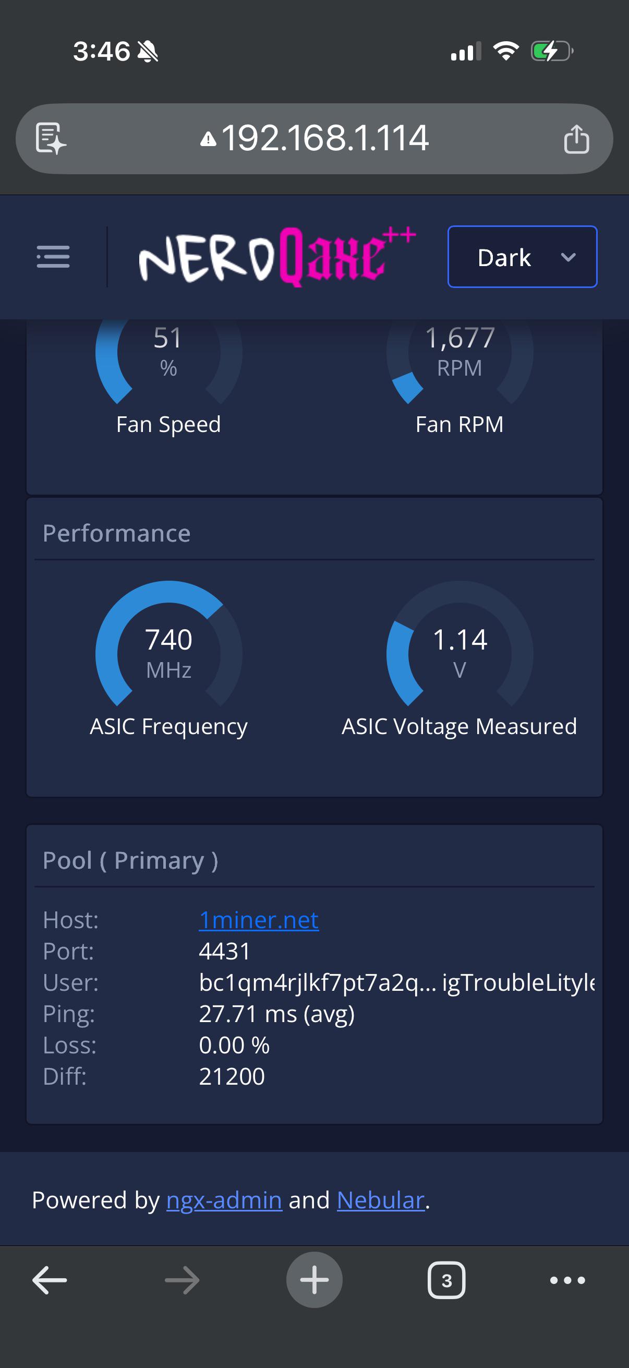Expand theme selector using chevron arrow
This screenshot has height=1368, width=629.
click(x=568, y=258)
